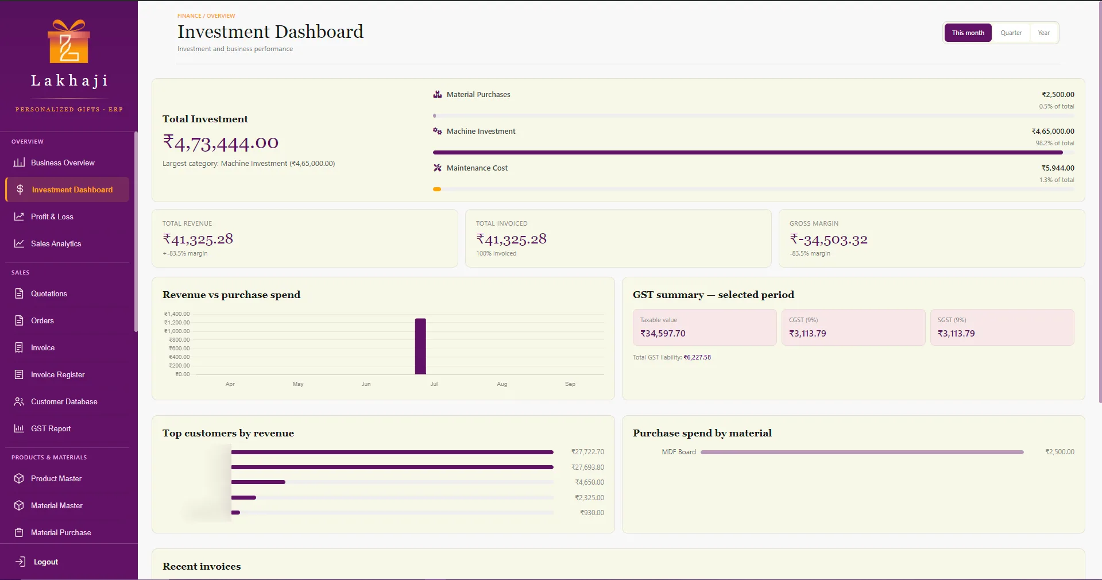This screenshot has width=1102, height=580.
Task: Click the orange Maintenance Cost progress bar
Action: (437, 189)
